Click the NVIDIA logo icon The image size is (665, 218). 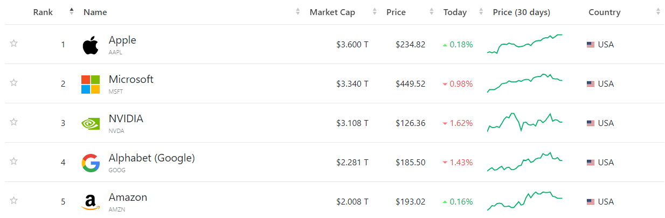91,124
